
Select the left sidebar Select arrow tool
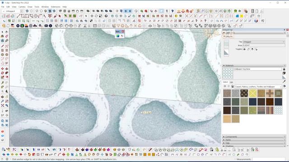pos(2,32)
